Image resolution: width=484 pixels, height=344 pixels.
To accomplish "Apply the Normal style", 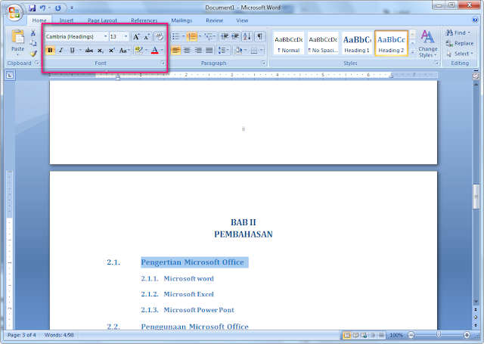I will coord(289,43).
